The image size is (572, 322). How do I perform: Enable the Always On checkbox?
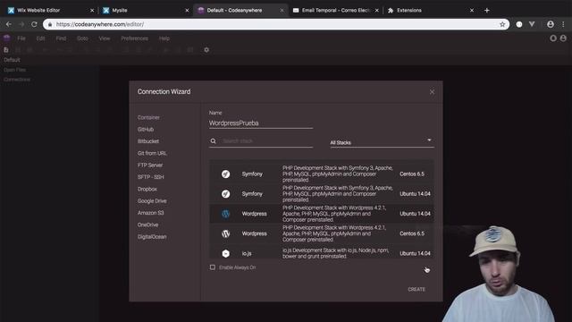(x=213, y=267)
